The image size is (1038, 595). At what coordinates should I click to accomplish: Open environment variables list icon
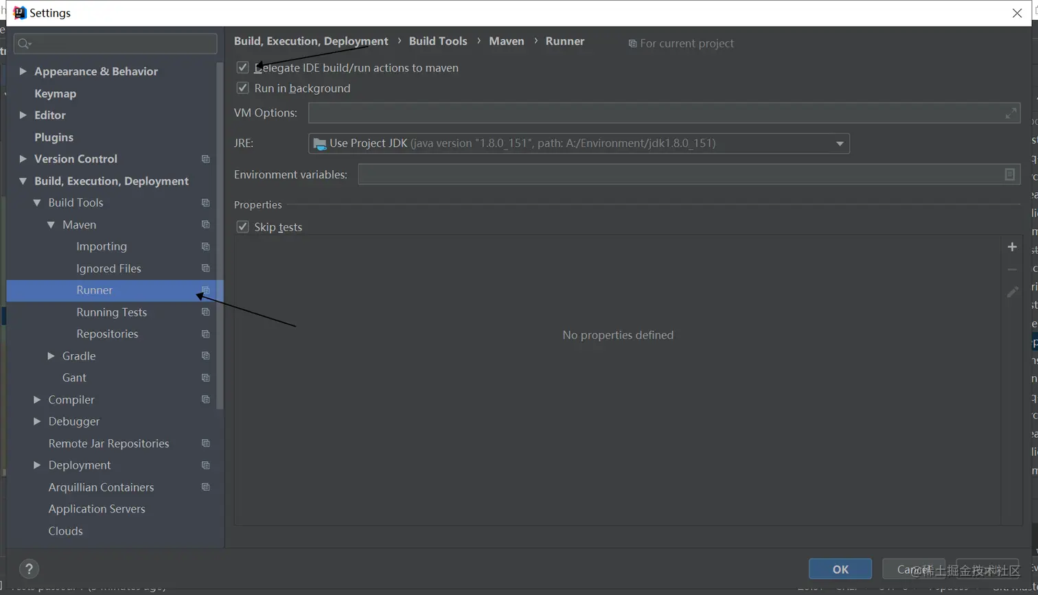pos(1009,174)
